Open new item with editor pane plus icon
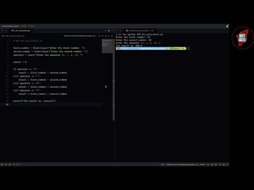Viewport: 254px width, 190px height. tap(105, 30)
